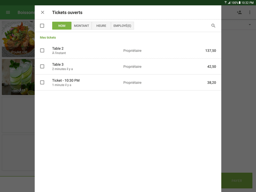Click the signal strength icon

[229, 3]
